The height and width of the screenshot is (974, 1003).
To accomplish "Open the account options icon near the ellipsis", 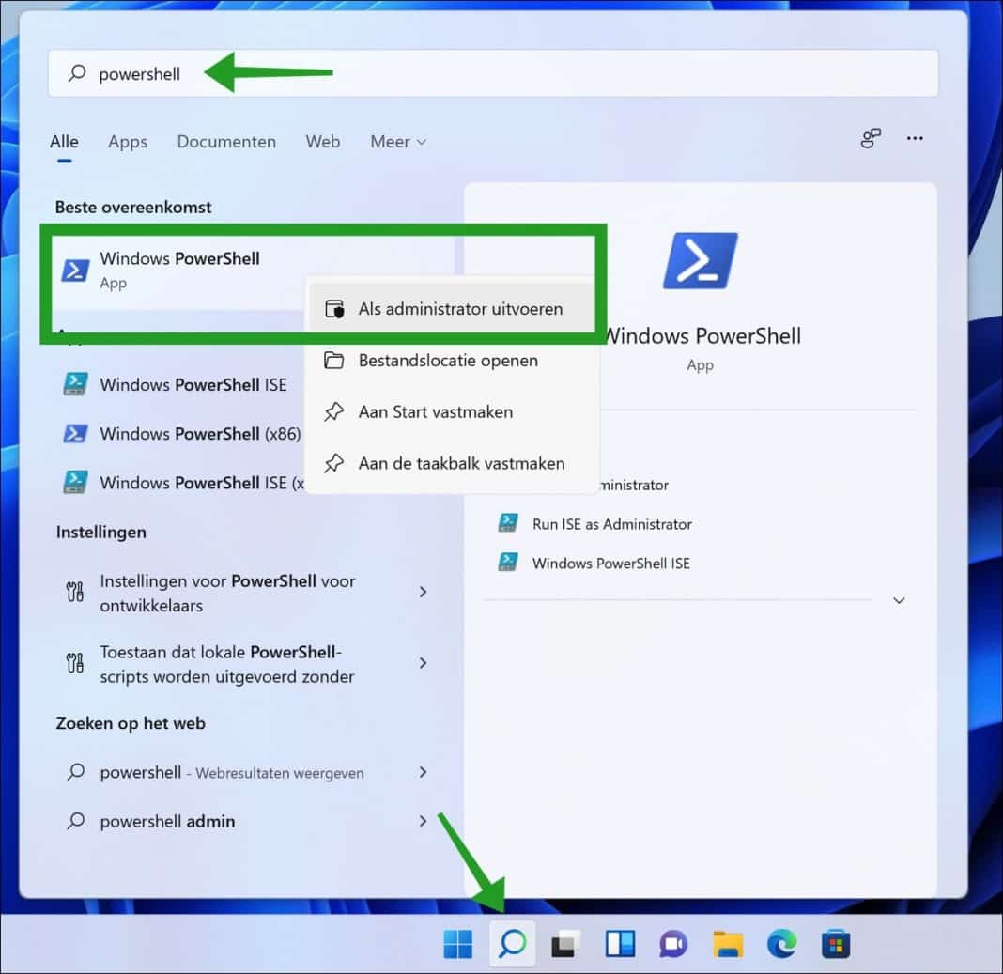I will pyautogui.click(x=870, y=138).
